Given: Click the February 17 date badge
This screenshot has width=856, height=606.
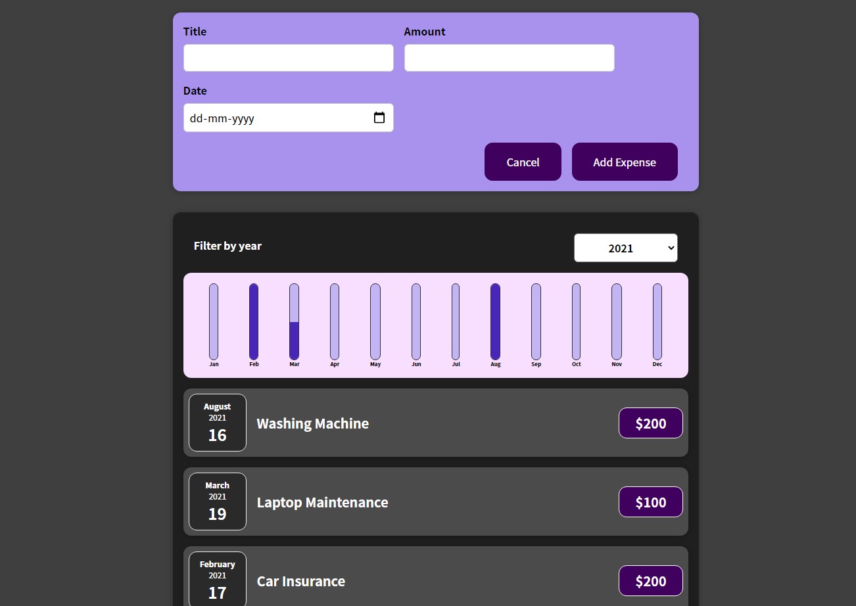Looking at the screenshot, I should pos(218,579).
